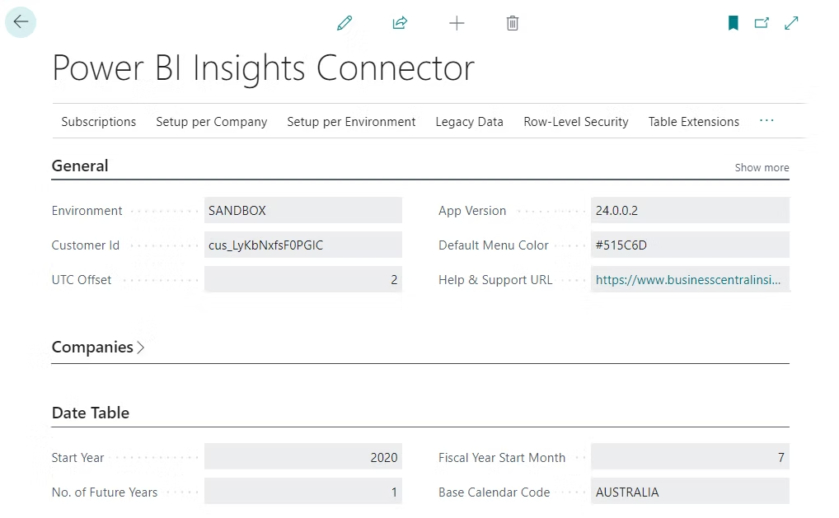The height and width of the screenshot is (518, 839).
Task: Click the pencil edit icon
Action: point(345,23)
